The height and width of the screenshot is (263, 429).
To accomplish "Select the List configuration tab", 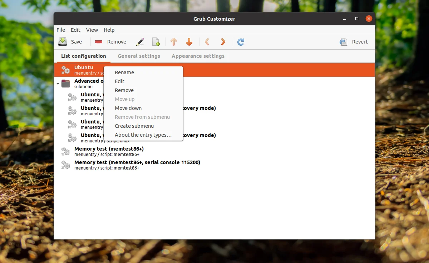I will click(x=84, y=56).
